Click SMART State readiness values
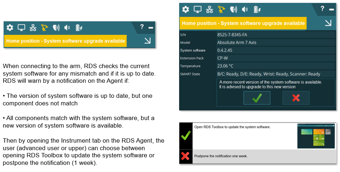Viewport: 340px width, 172px height. [x=269, y=74]
